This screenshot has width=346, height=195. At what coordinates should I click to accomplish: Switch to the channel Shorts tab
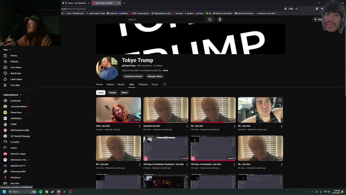click(x=121, y=84)
